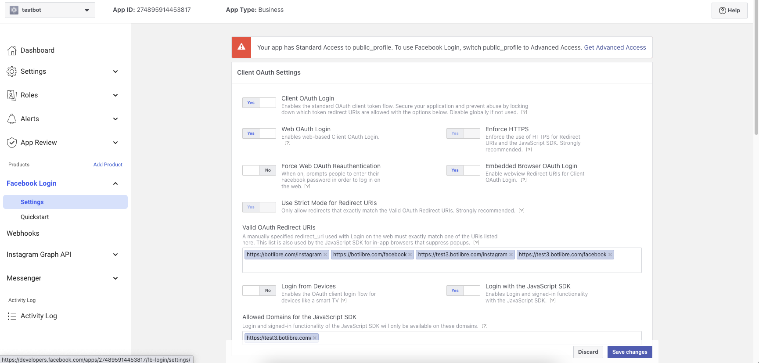Click the page vertical scrollbar
This screenshot has height=363, width=759.
[756, 68]
